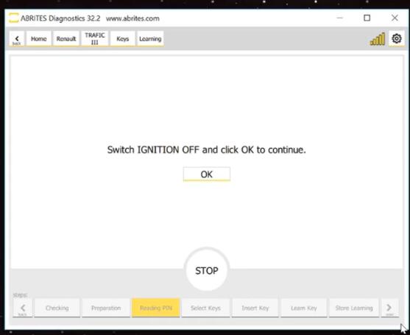Open the Keys breadcrumb

(x=123, y=39)
